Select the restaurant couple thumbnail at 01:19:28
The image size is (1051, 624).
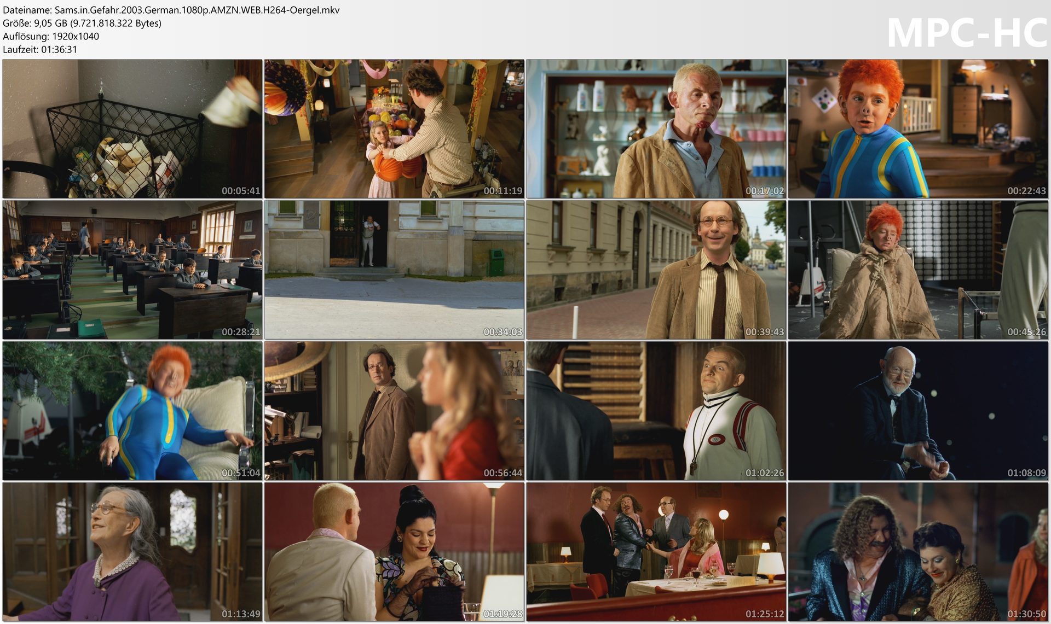tap(394, 551)
